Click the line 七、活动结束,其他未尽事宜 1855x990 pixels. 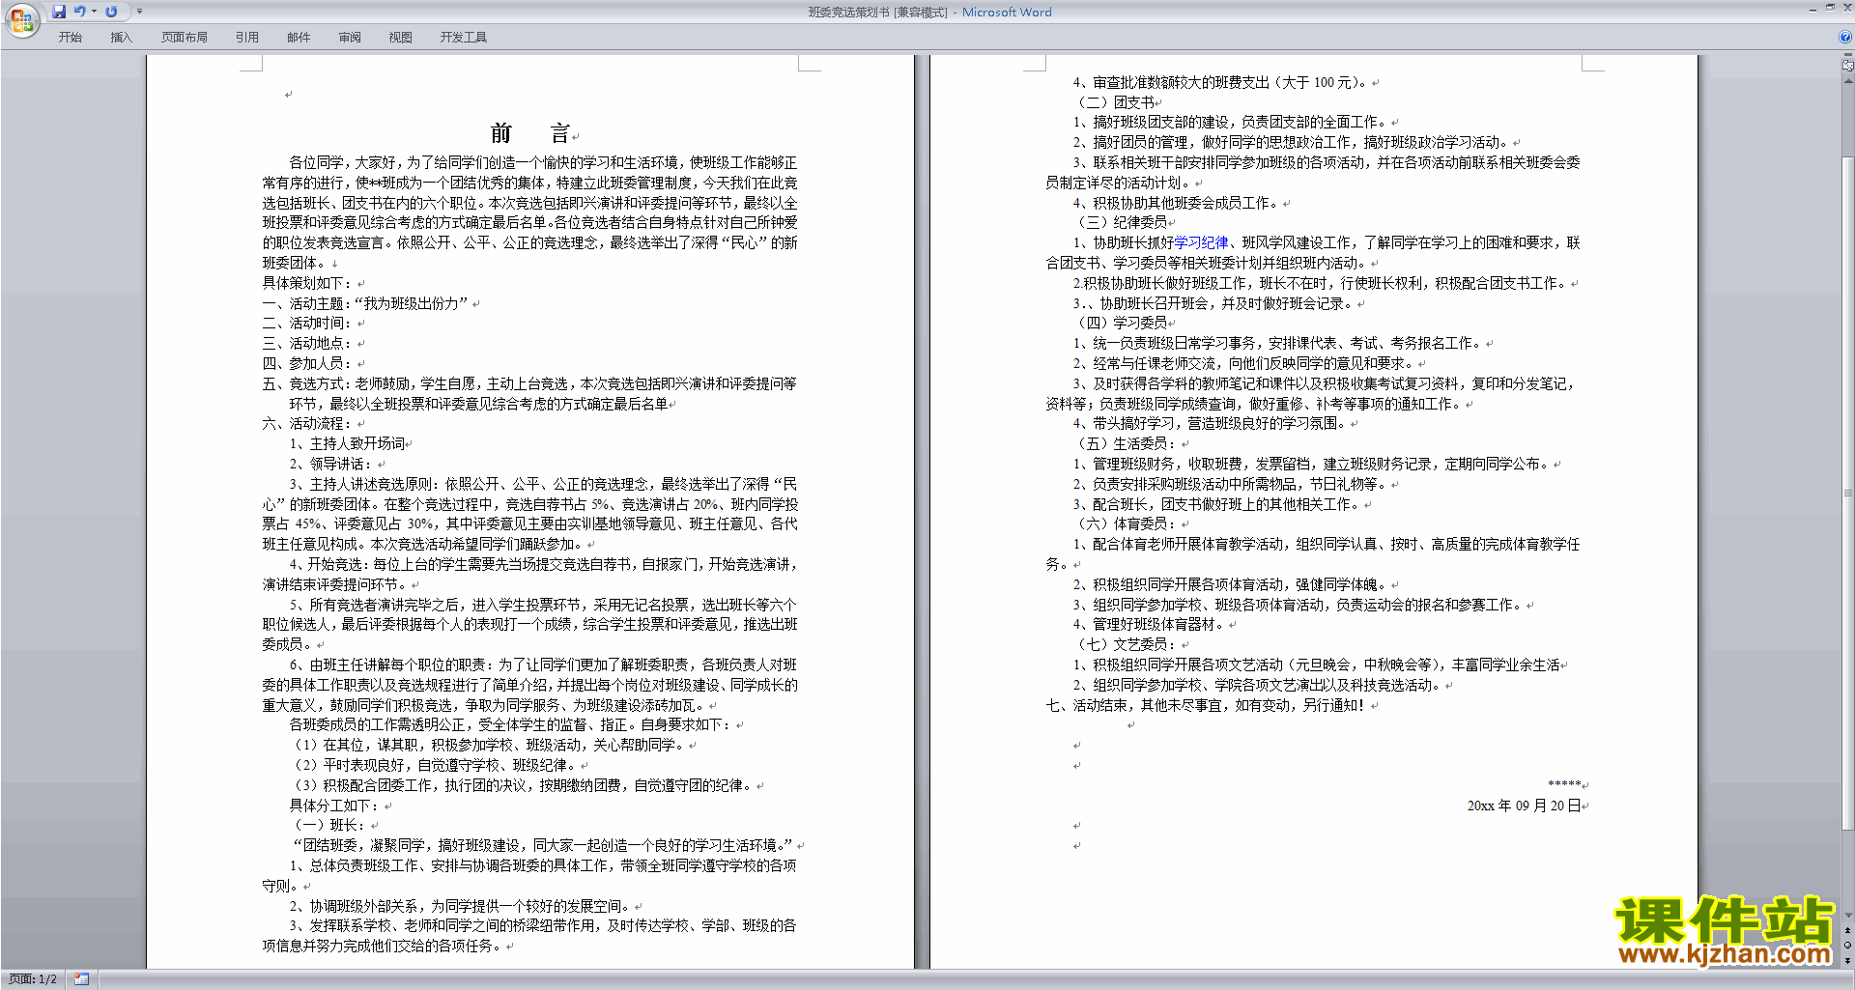coord(1205,706)
